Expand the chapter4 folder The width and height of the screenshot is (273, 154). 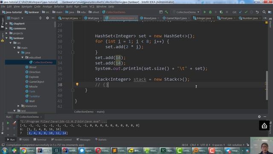pyautogui.click(x=7, y=24)
